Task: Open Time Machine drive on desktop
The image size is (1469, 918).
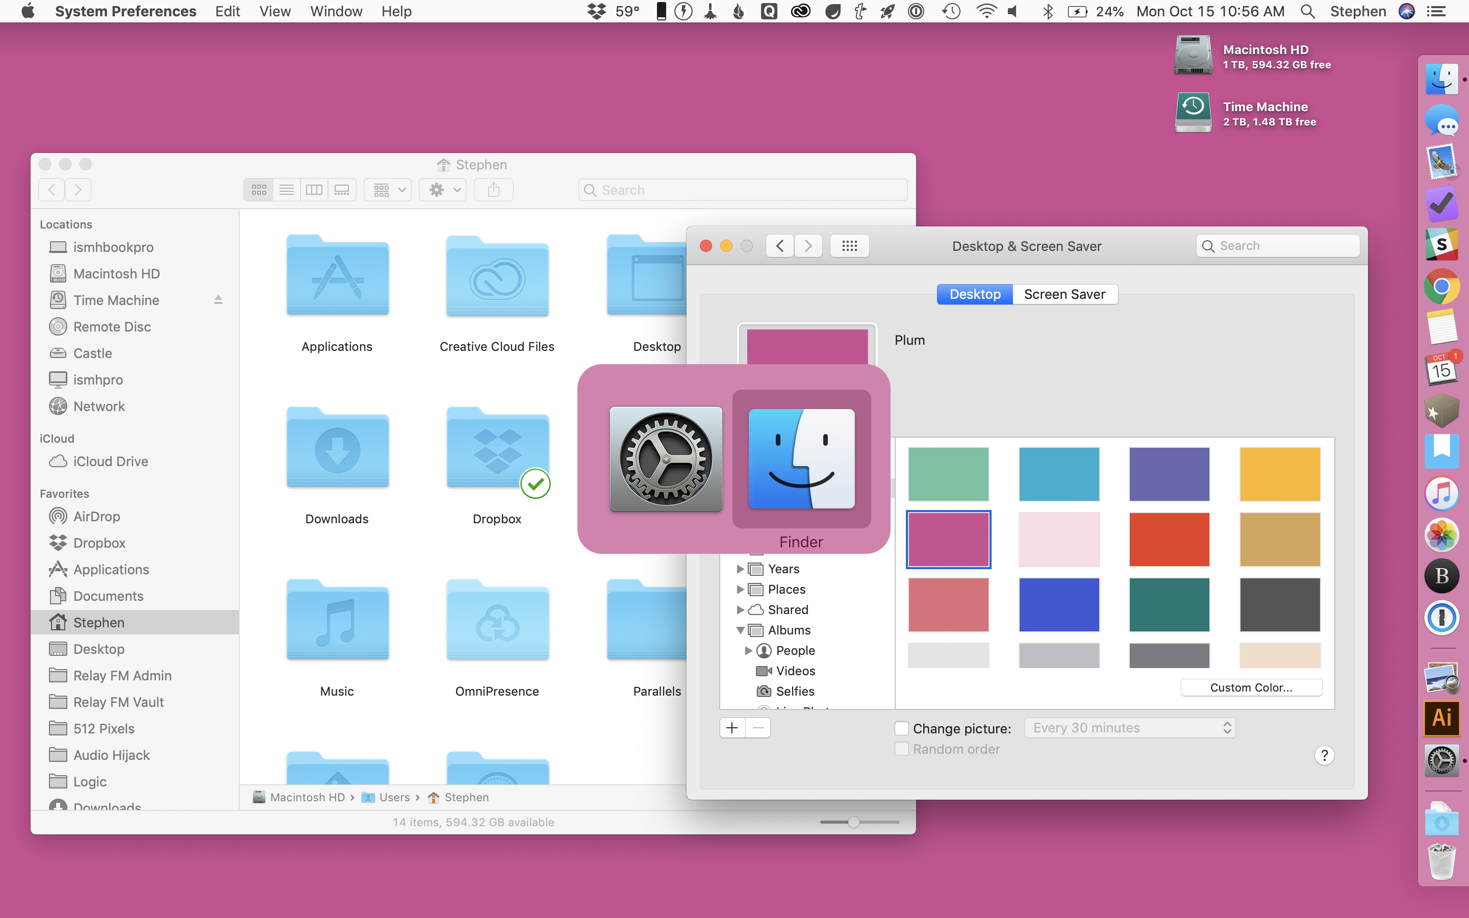Action: pos(1193,112)
